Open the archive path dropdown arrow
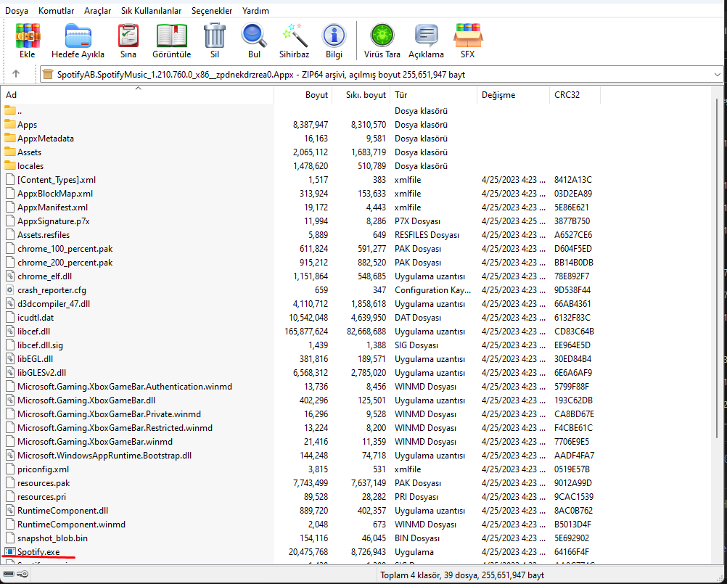 (x=718, y=75)
